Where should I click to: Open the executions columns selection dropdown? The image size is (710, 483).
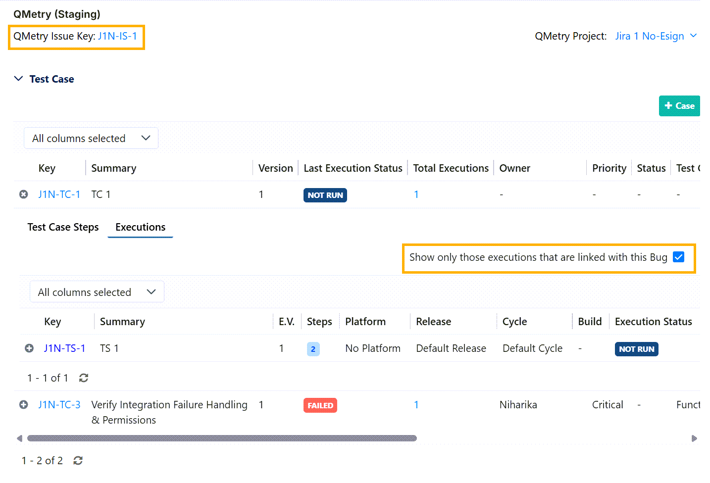coord(97,292)
